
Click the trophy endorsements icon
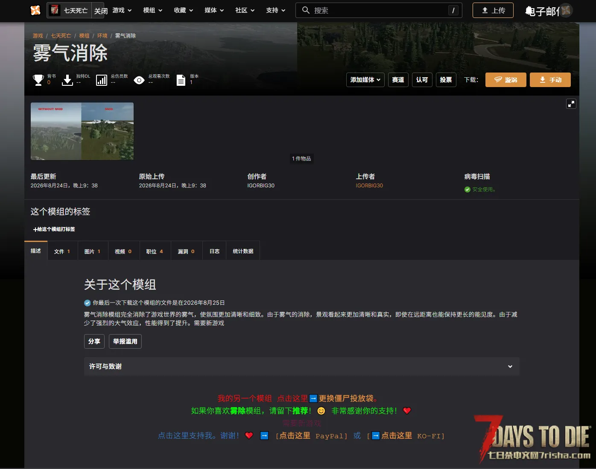click(x=38, y=80)
